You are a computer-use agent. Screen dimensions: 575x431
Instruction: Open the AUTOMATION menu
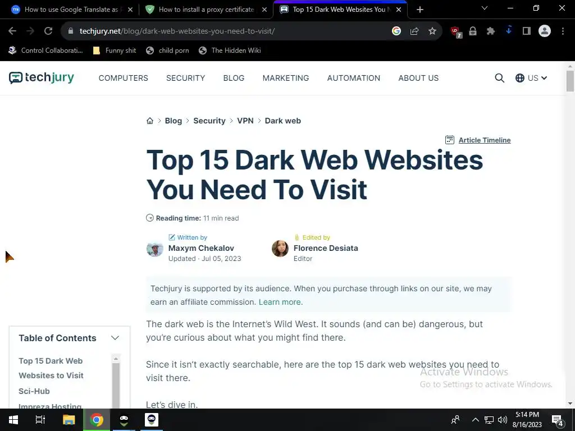tap(354, 78)
